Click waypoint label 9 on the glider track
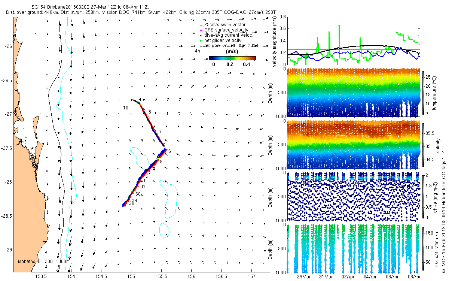449x281 pixels. [140, 100]
